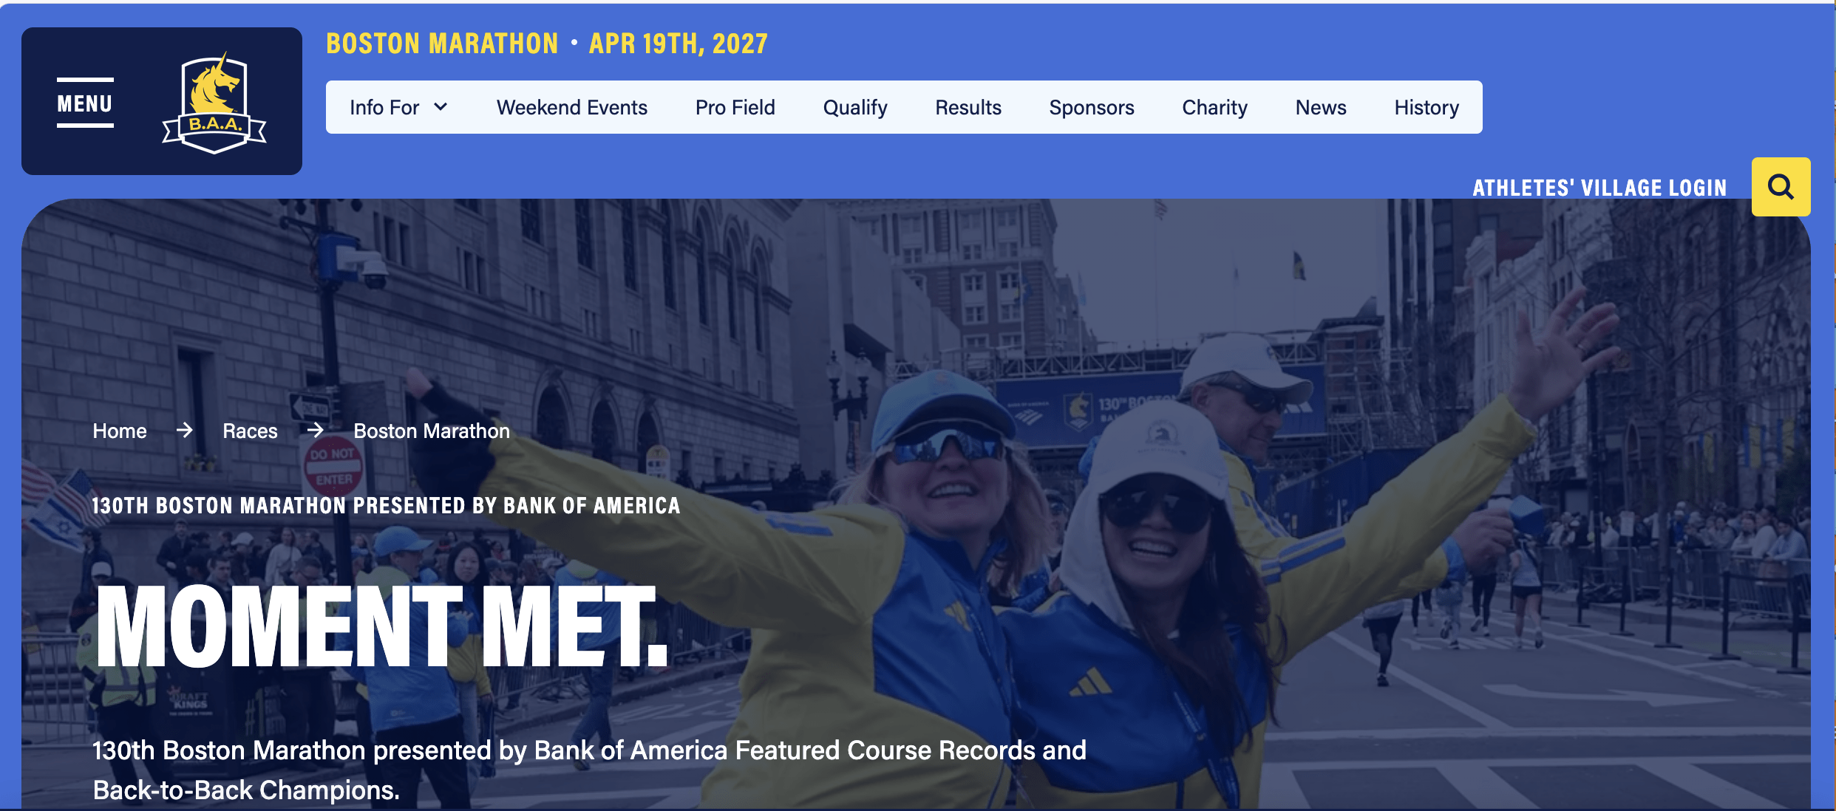1836x811 pixels.
Task: Go to Home via breadcrumb
Action: pos(120,431)
